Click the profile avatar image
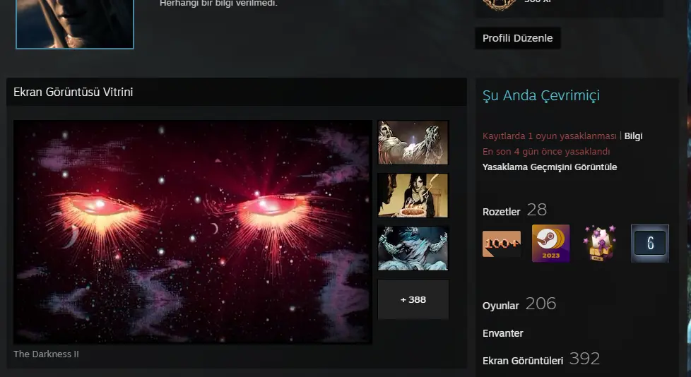Image resolution: width=691 pixels, height=377 pixels. pos(74,24)
